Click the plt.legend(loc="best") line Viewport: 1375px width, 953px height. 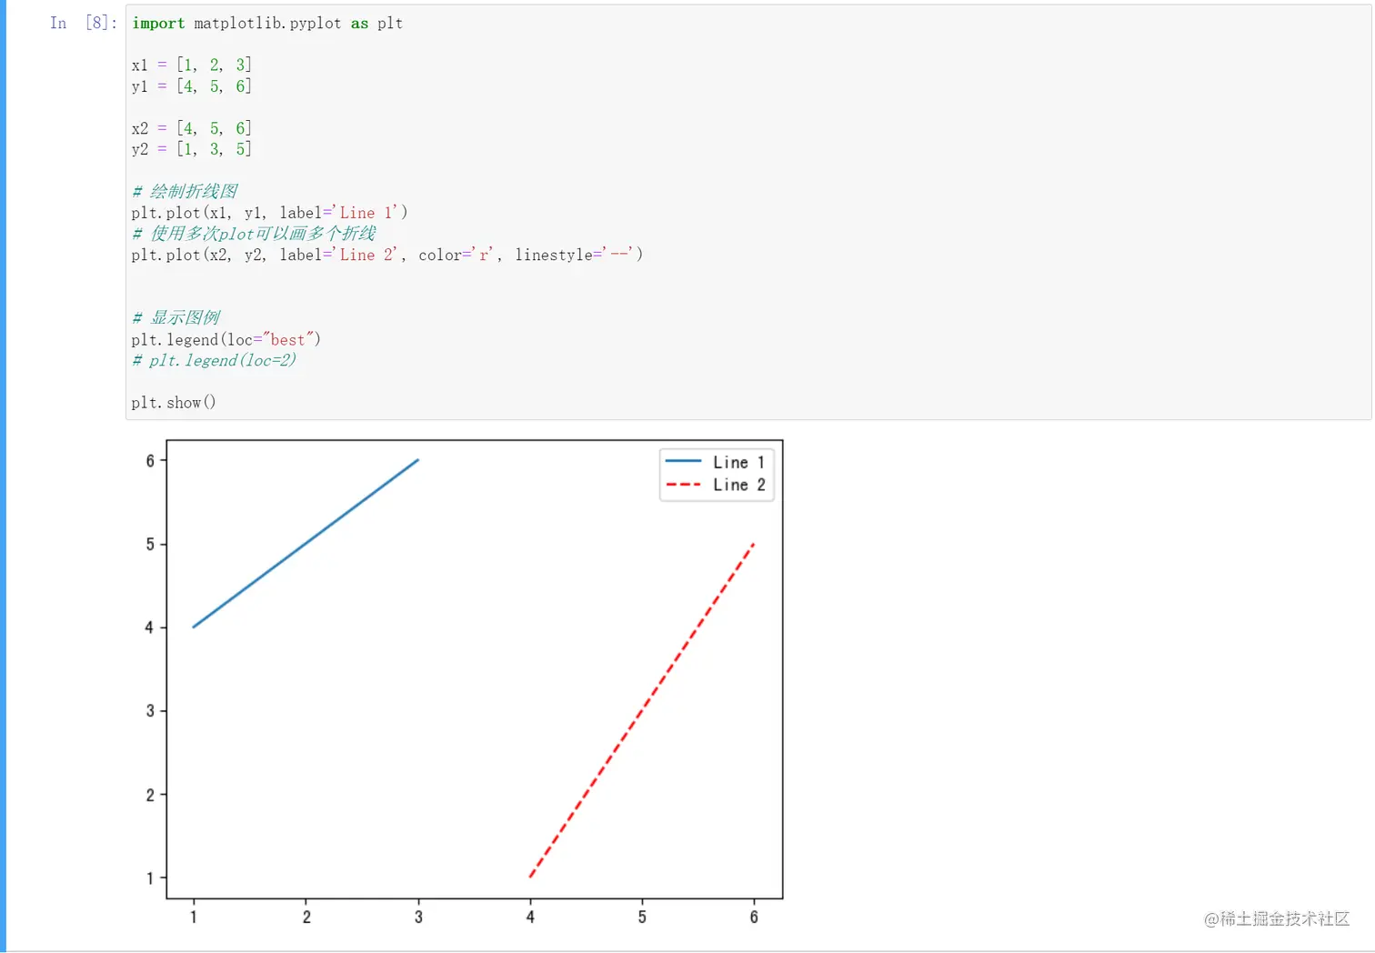coord(226,339)
